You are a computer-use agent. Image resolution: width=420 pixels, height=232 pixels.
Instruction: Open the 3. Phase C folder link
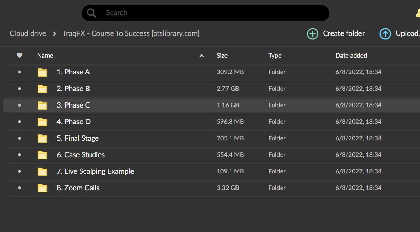tap(73, 105)
